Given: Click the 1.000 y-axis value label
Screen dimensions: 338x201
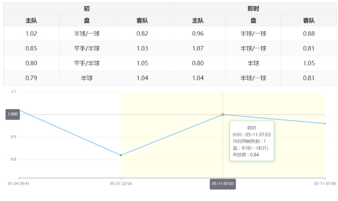Looking at the screenshot, I should pos(13,114).
